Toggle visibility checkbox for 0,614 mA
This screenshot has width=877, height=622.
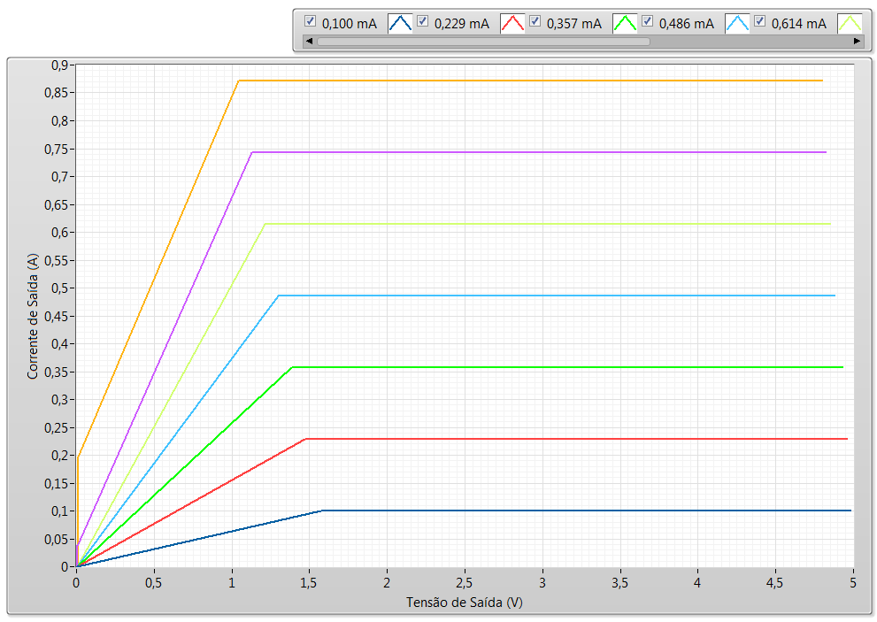click(759, 21)
